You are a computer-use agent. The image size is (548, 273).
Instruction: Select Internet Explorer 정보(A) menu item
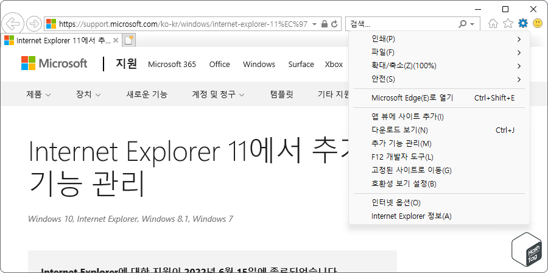tap(439, 216)
